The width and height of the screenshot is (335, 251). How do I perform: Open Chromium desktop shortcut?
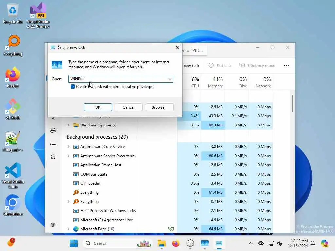[x=13, y=205]
